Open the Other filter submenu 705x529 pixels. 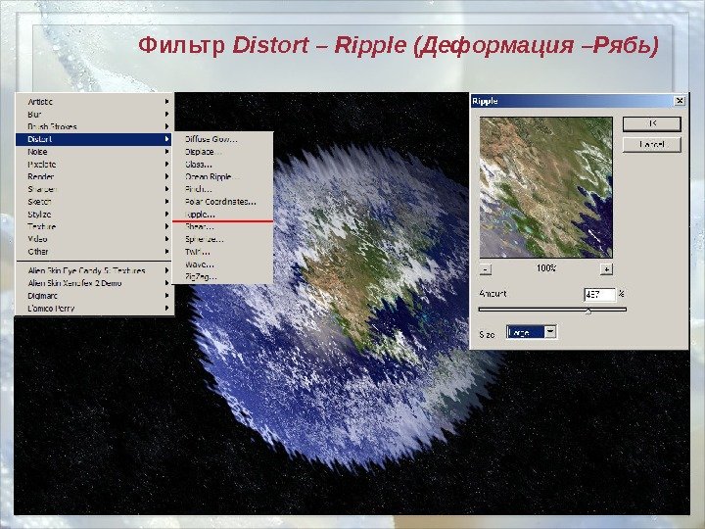(94, 252)
